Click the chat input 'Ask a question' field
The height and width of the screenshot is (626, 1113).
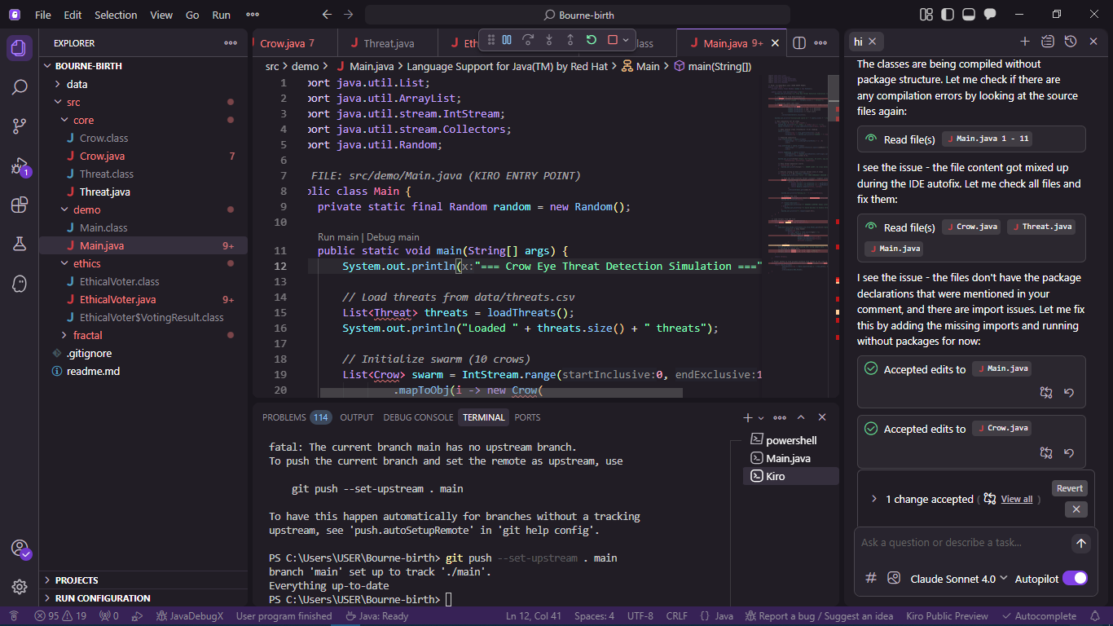point(963,543)
